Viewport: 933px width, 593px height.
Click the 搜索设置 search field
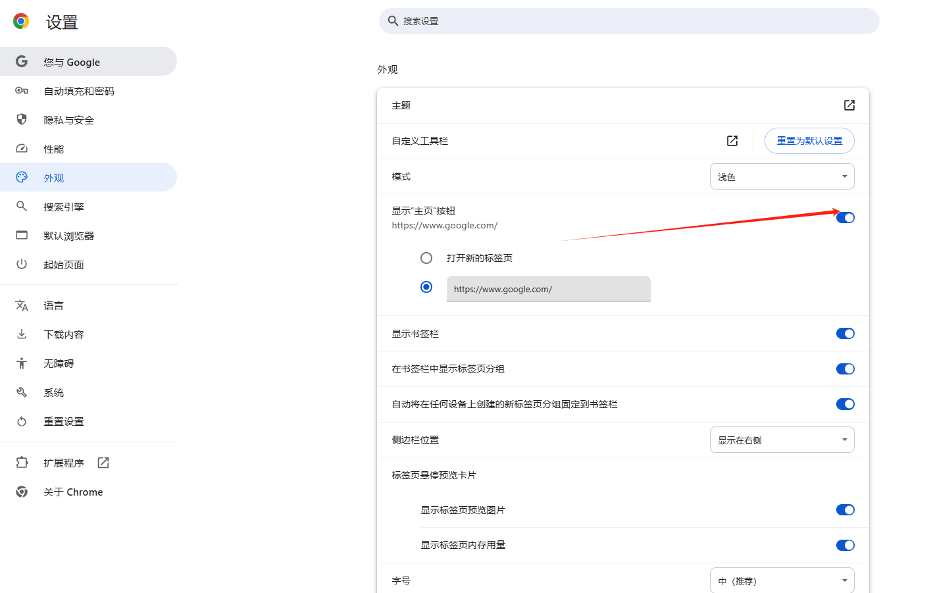coord(629,21)
